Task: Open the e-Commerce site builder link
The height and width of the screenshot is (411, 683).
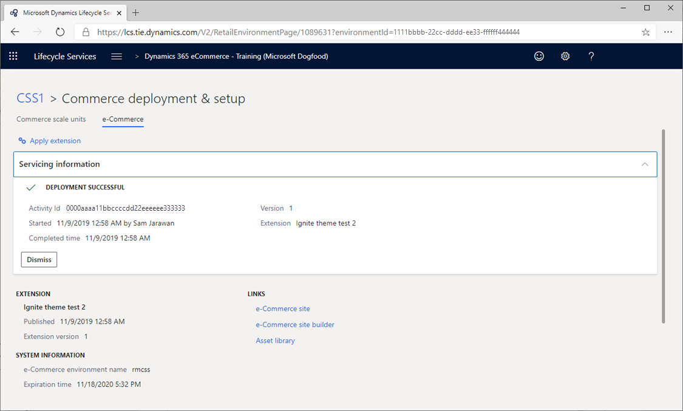Action: click(x=295, y=324)
